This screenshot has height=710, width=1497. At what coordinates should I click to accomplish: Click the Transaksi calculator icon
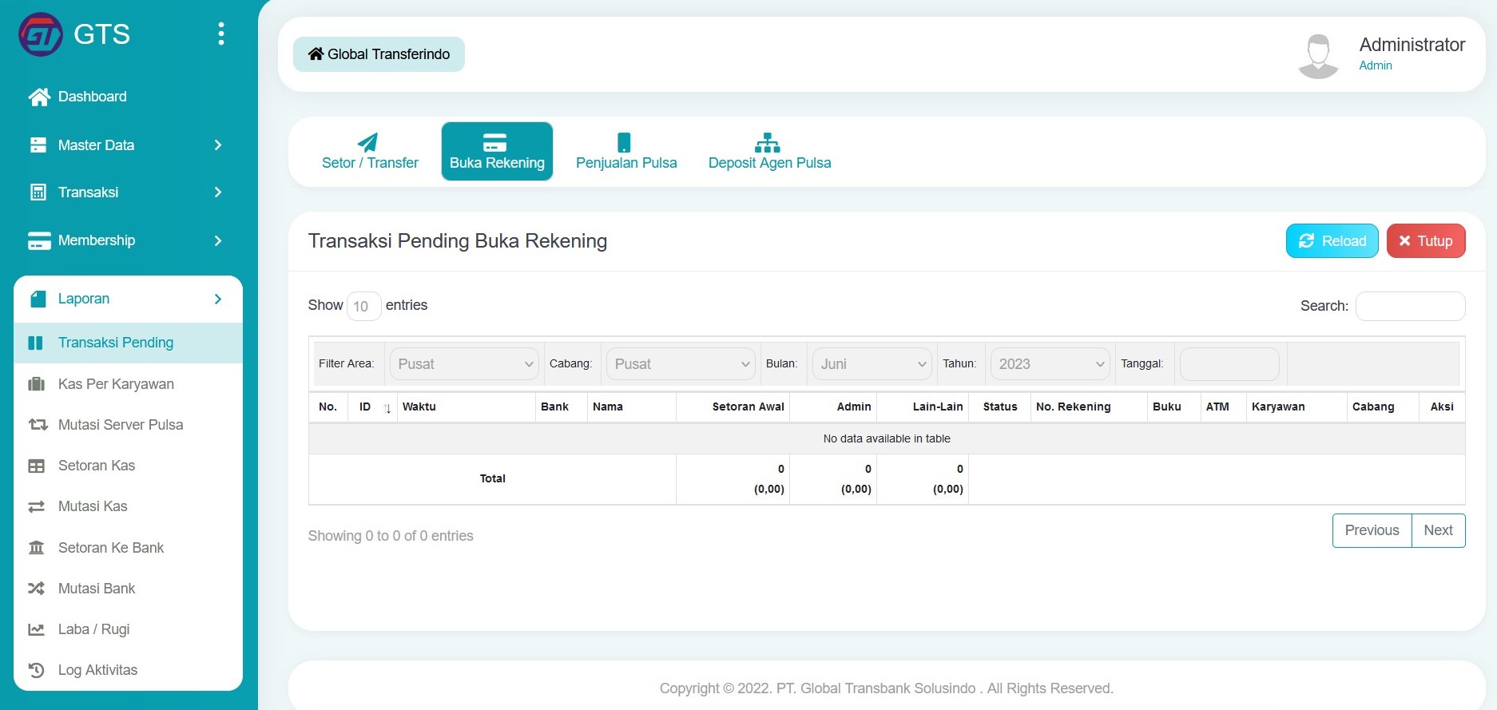[38, 192]
